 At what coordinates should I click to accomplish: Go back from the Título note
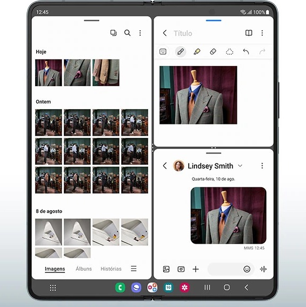point(165,33)
